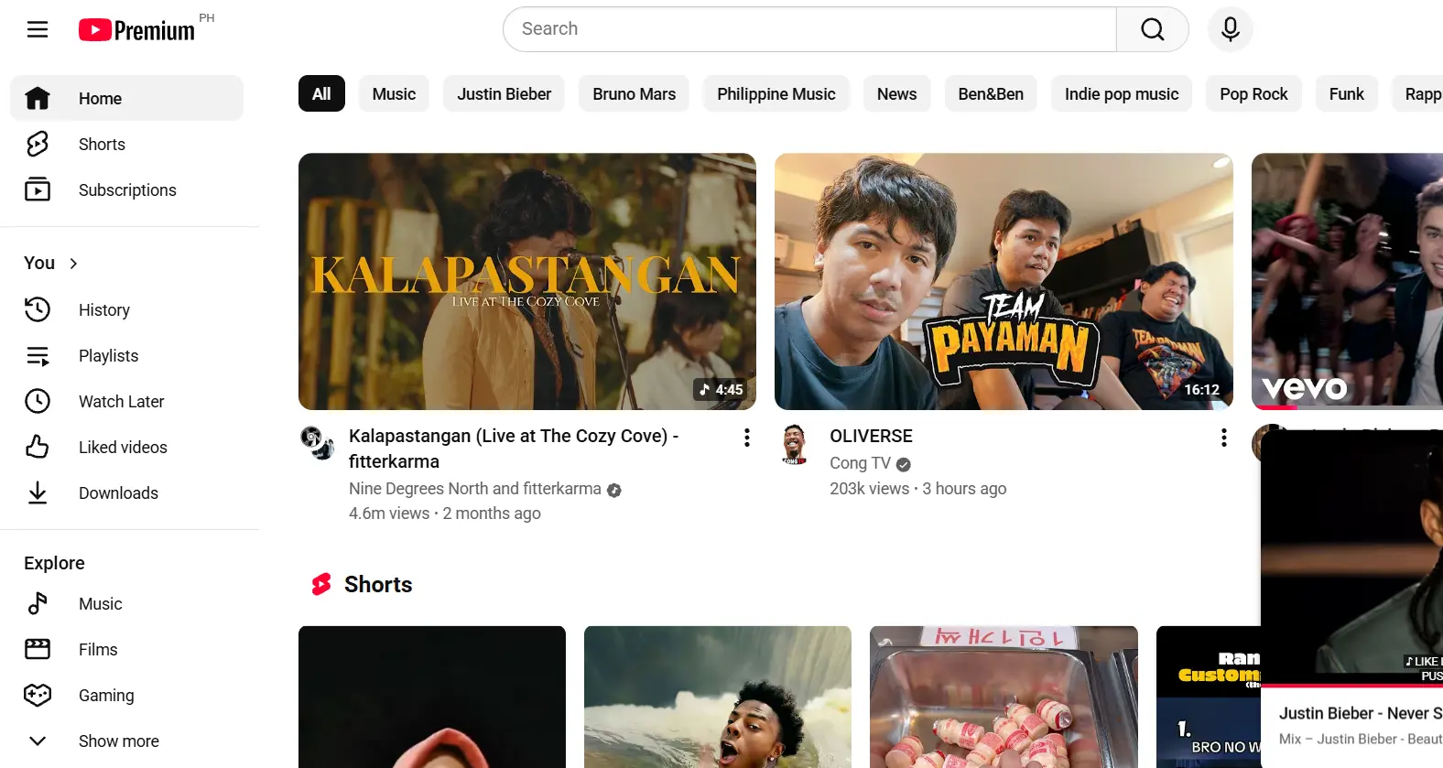Open Mix – Justin Bieber miniplayer title
The width and height of the screenshot is (1443, 768).
coord(1361,739)
